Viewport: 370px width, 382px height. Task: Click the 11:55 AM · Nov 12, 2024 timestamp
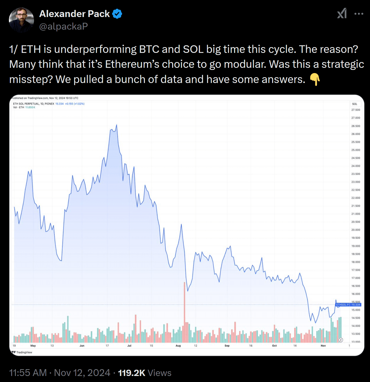[60, 373]
